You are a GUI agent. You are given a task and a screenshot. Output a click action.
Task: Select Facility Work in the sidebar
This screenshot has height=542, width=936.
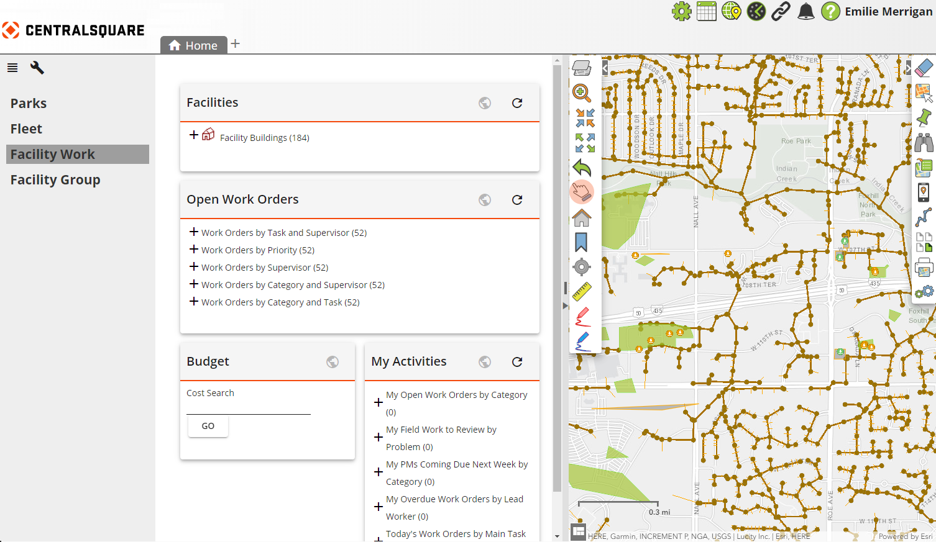pos(78,154)
